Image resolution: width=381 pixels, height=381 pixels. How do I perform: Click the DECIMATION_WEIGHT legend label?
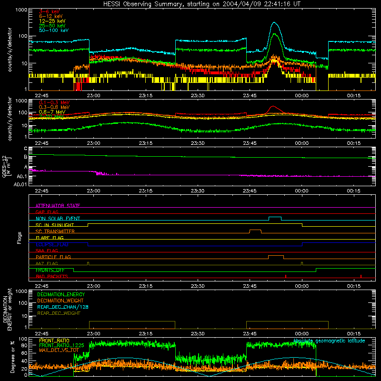tap(60, 301)
